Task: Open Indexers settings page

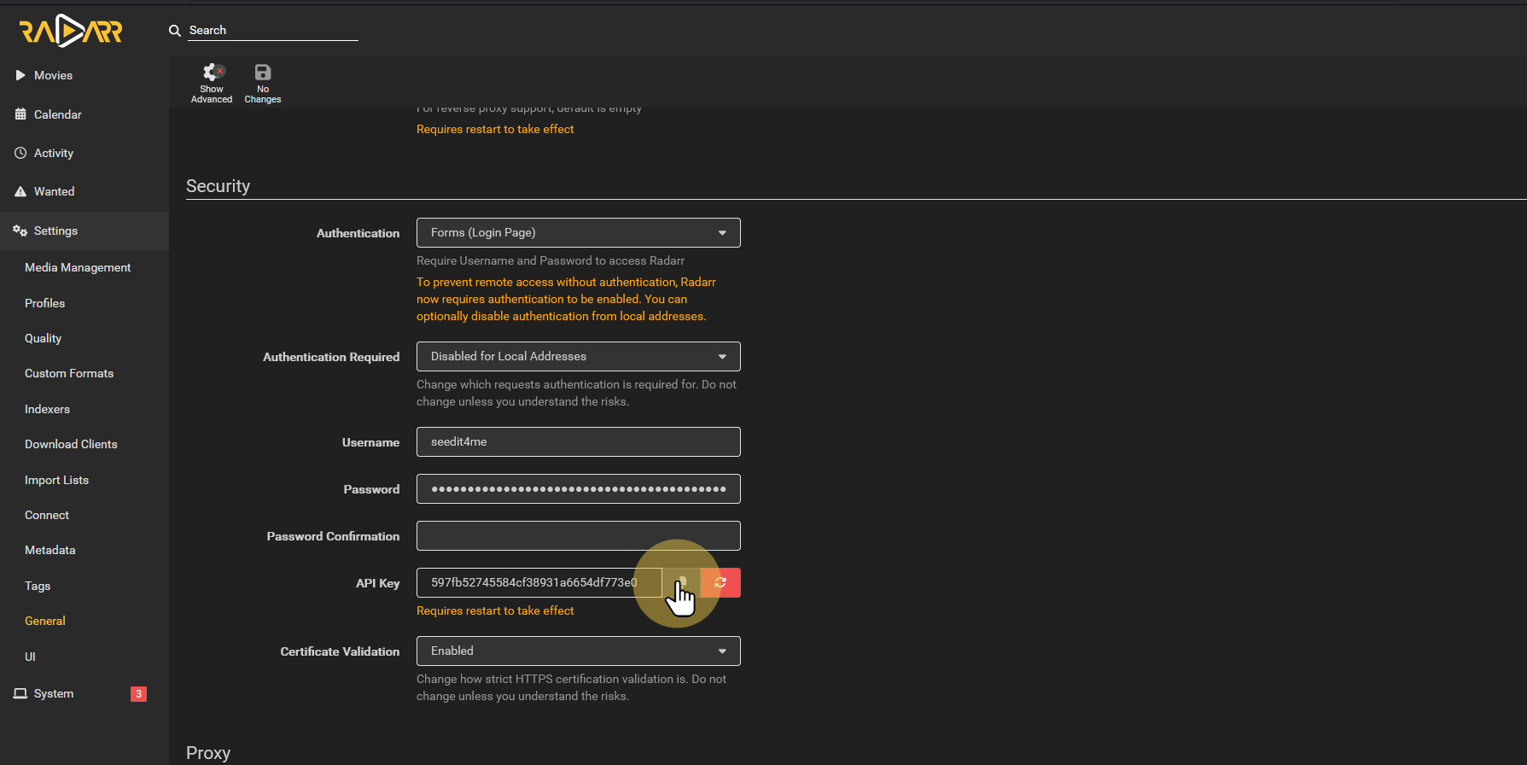Action: [48, 409]
